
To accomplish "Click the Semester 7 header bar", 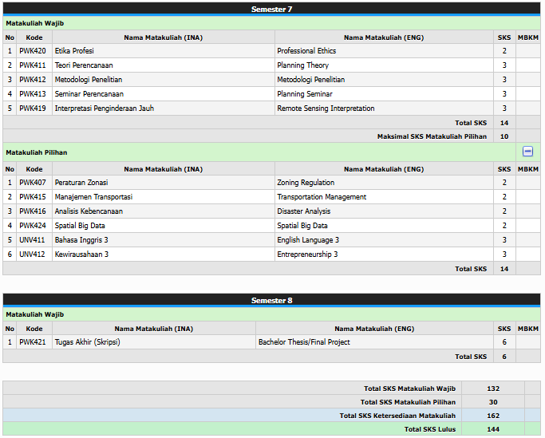I will point(271,9).
